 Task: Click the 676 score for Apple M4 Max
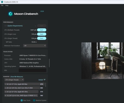coord(42,84)
